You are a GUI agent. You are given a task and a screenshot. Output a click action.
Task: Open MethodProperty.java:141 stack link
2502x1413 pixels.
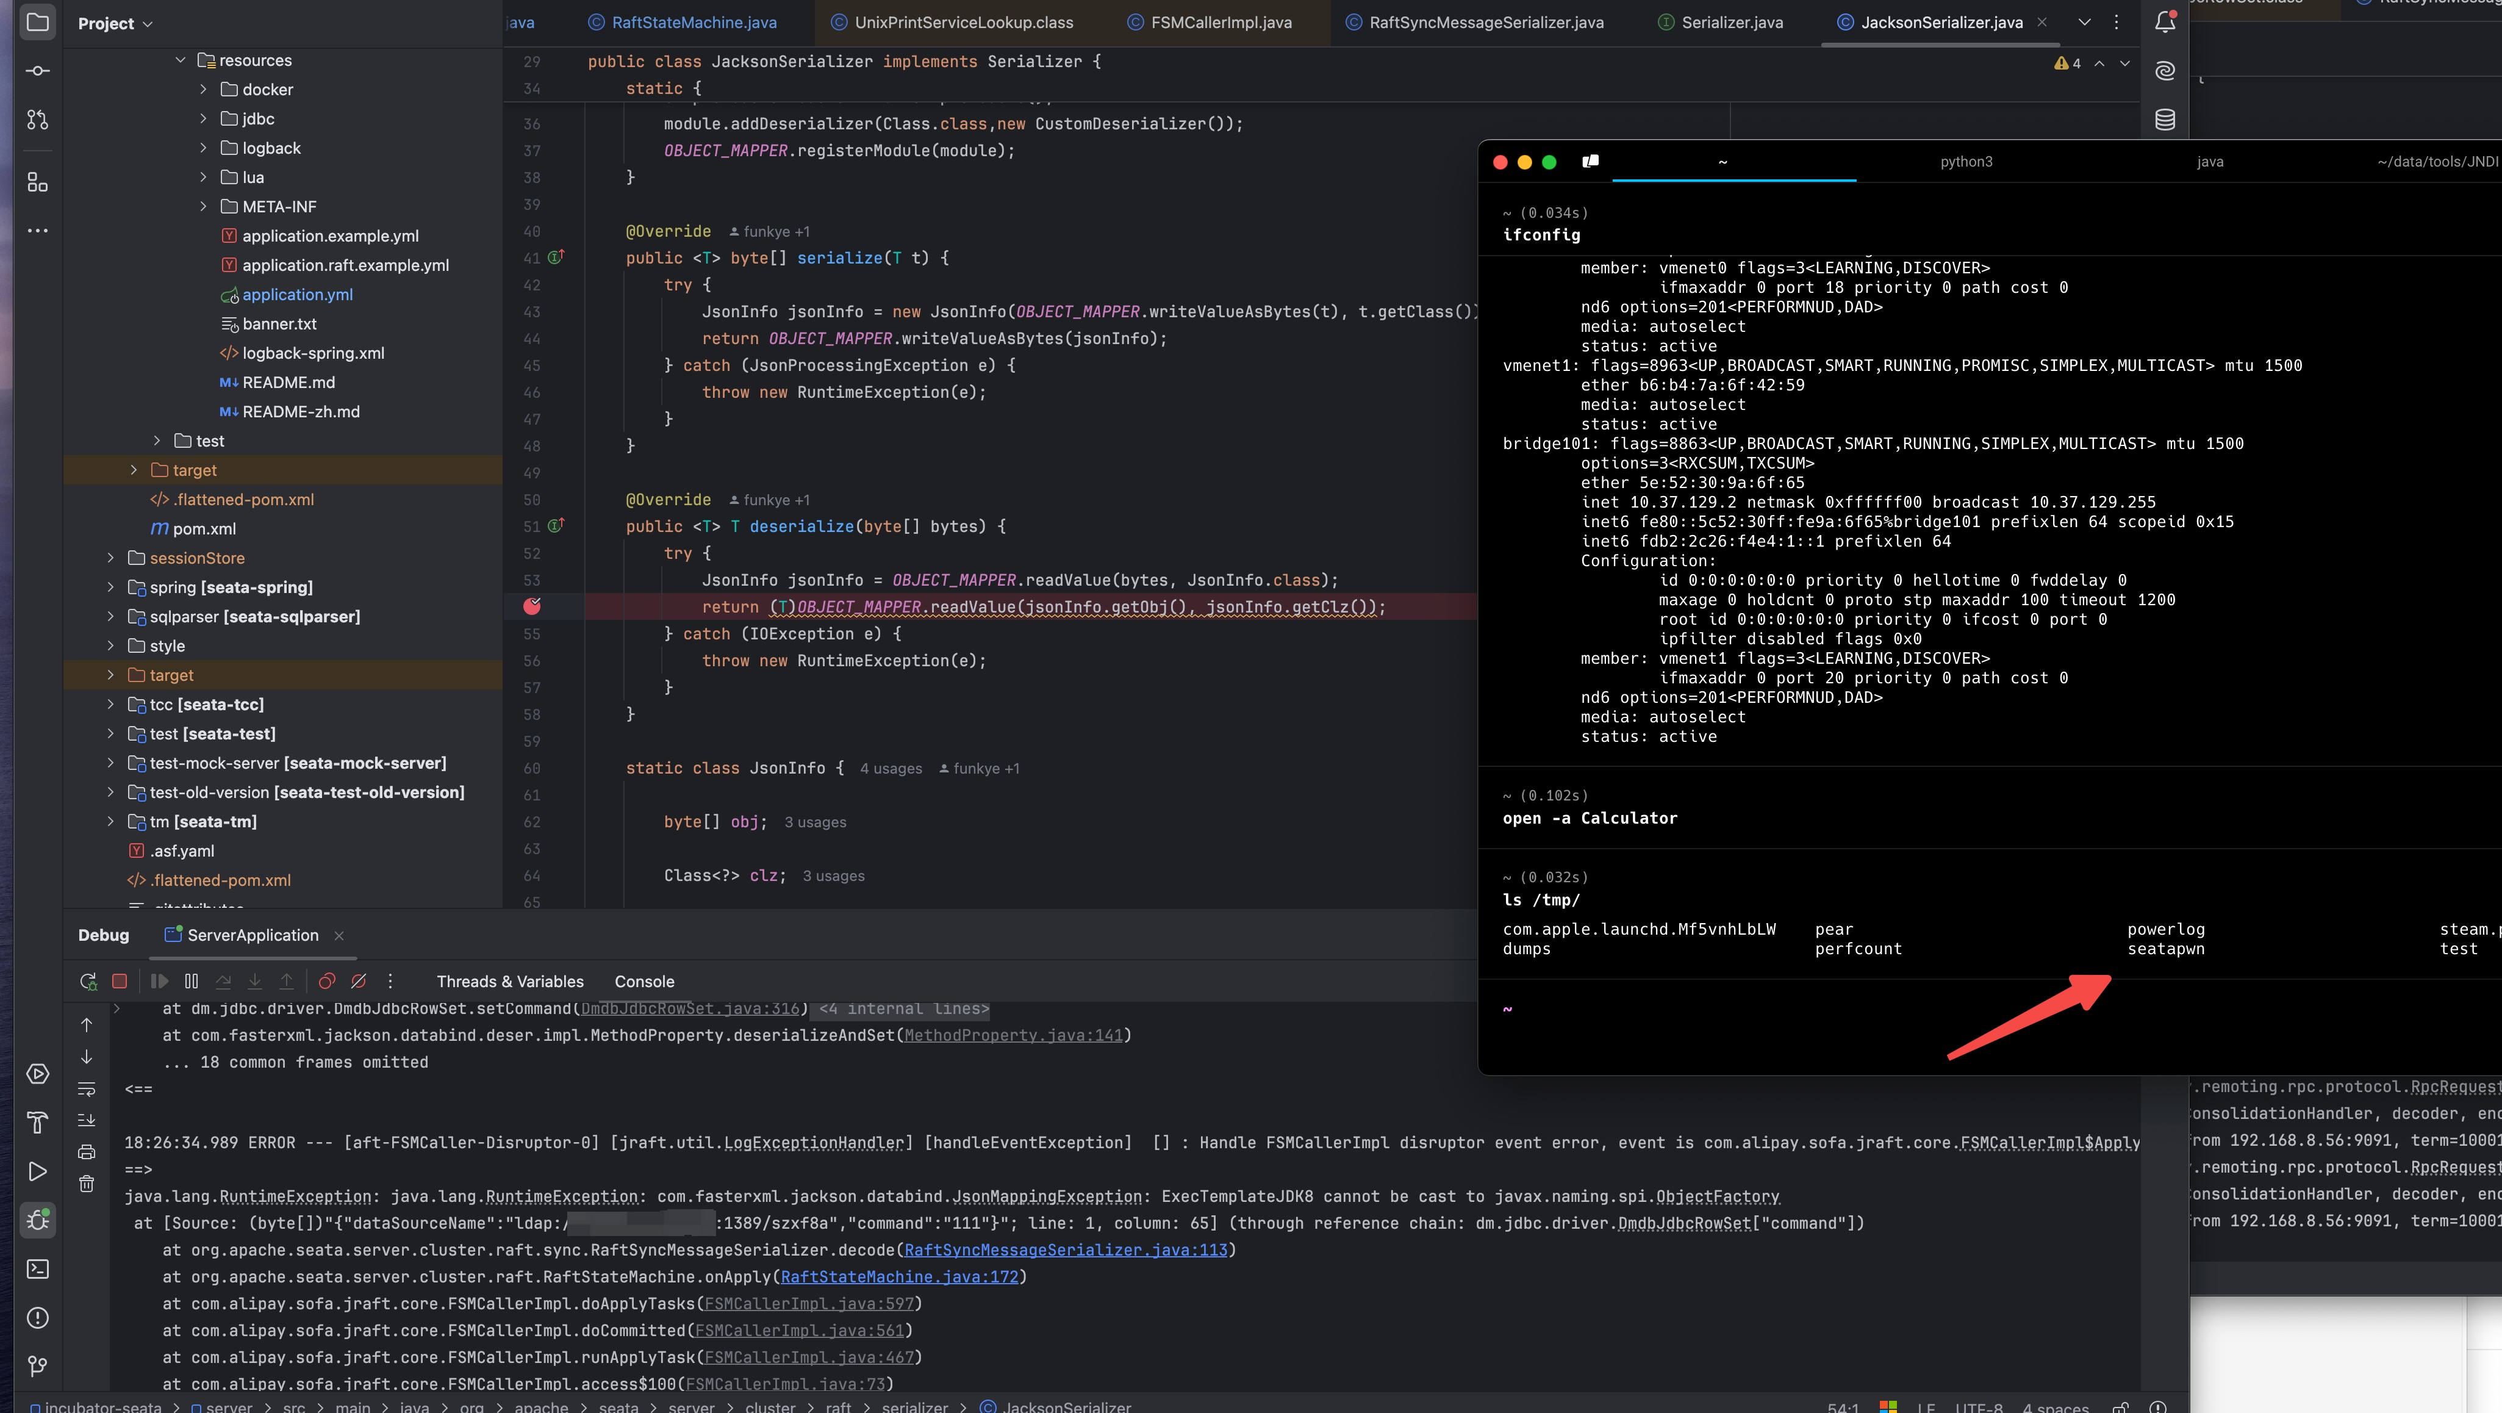tap(1013, 1035)
